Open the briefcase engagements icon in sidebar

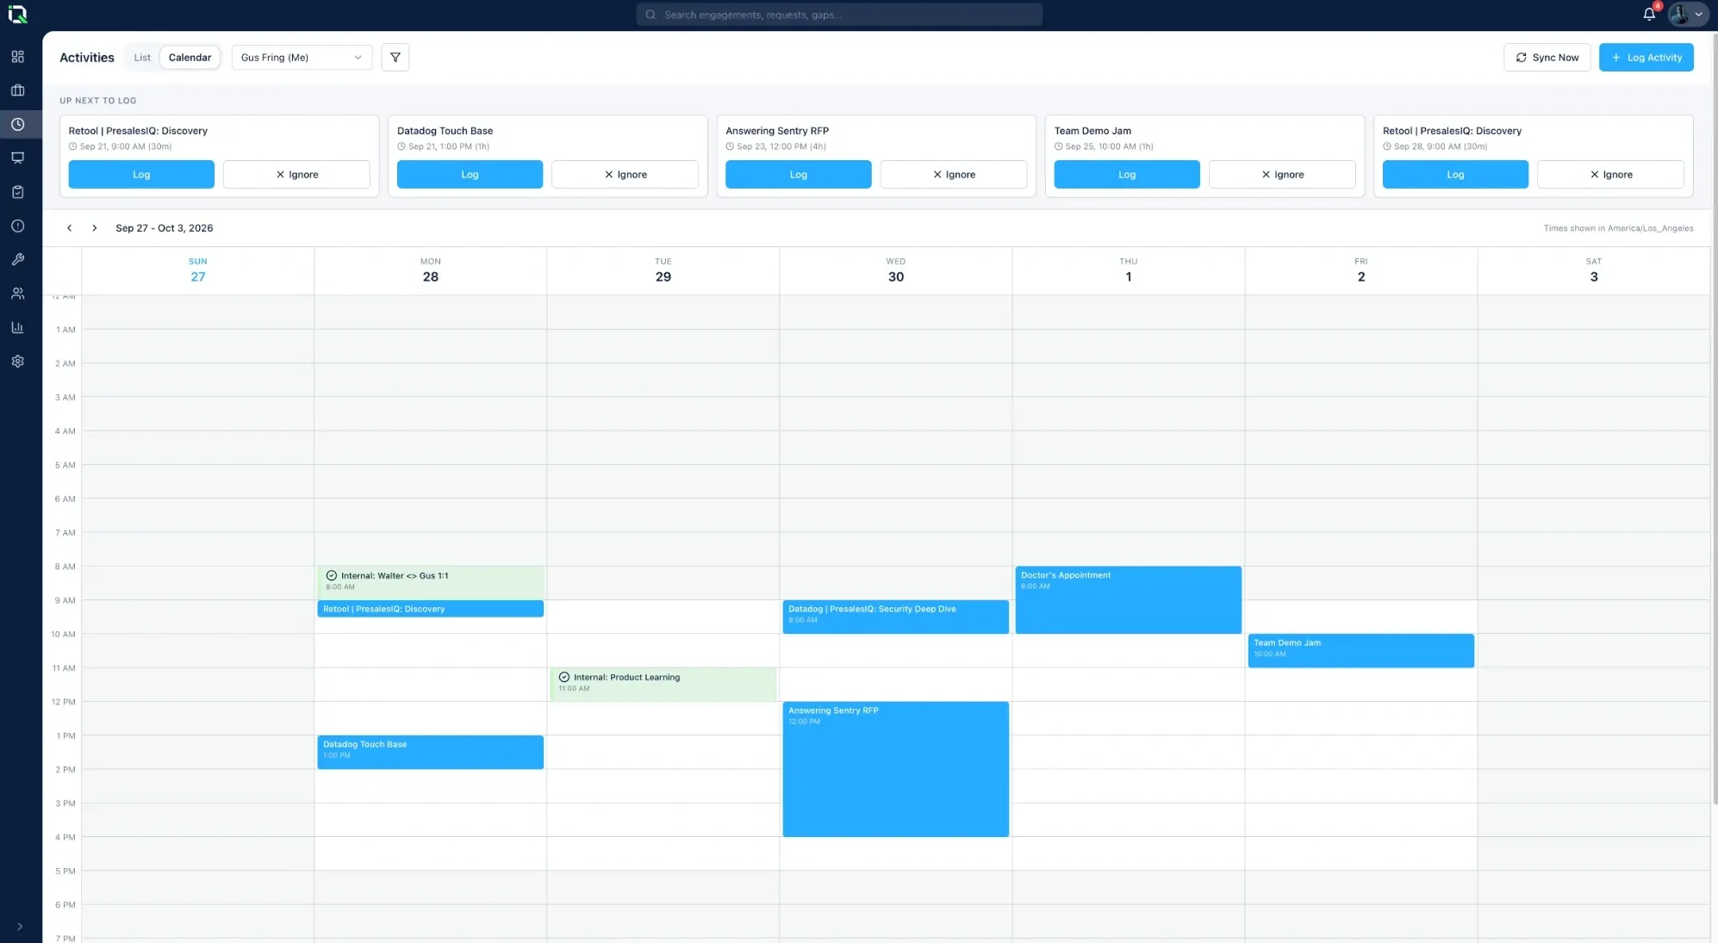tap(17, 90)
